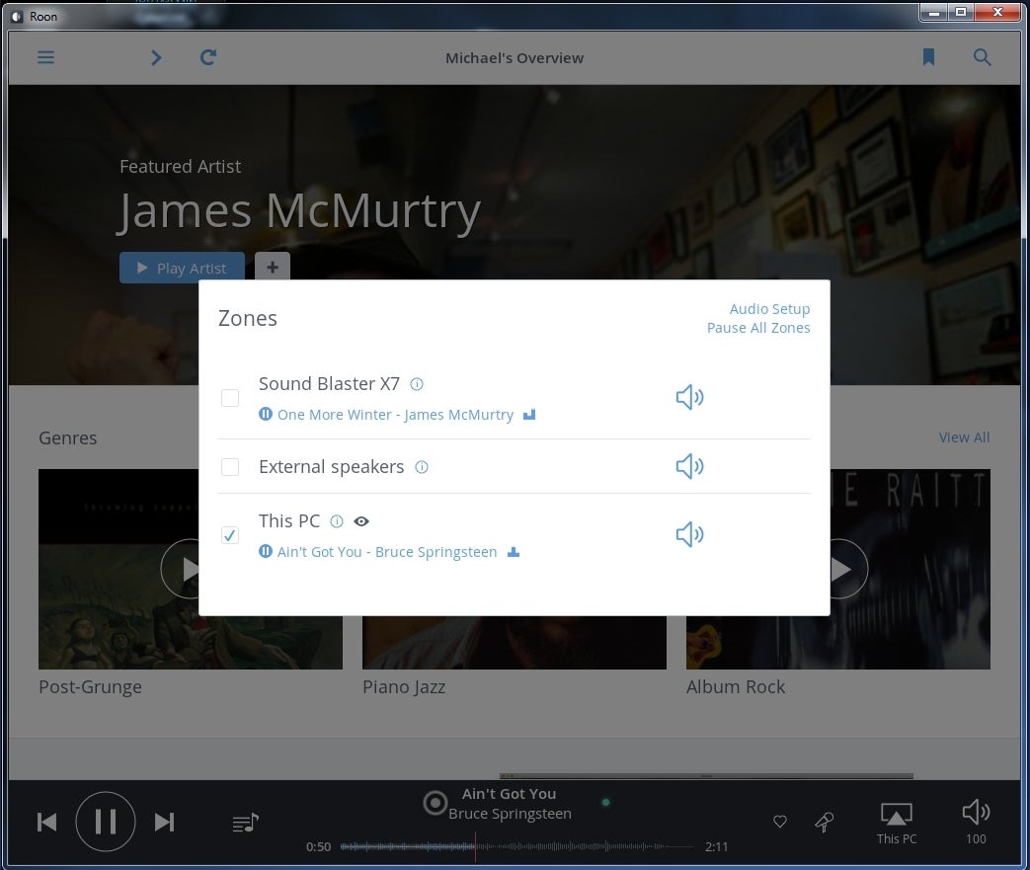
Task: Untick the This PC checkbox
Action: 230,535
